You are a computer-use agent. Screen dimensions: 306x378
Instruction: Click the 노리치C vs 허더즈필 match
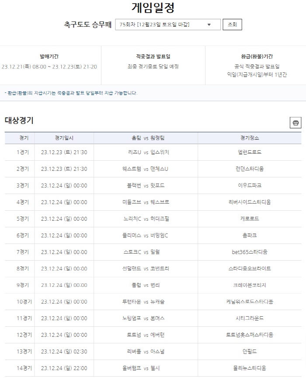[146, 219]
